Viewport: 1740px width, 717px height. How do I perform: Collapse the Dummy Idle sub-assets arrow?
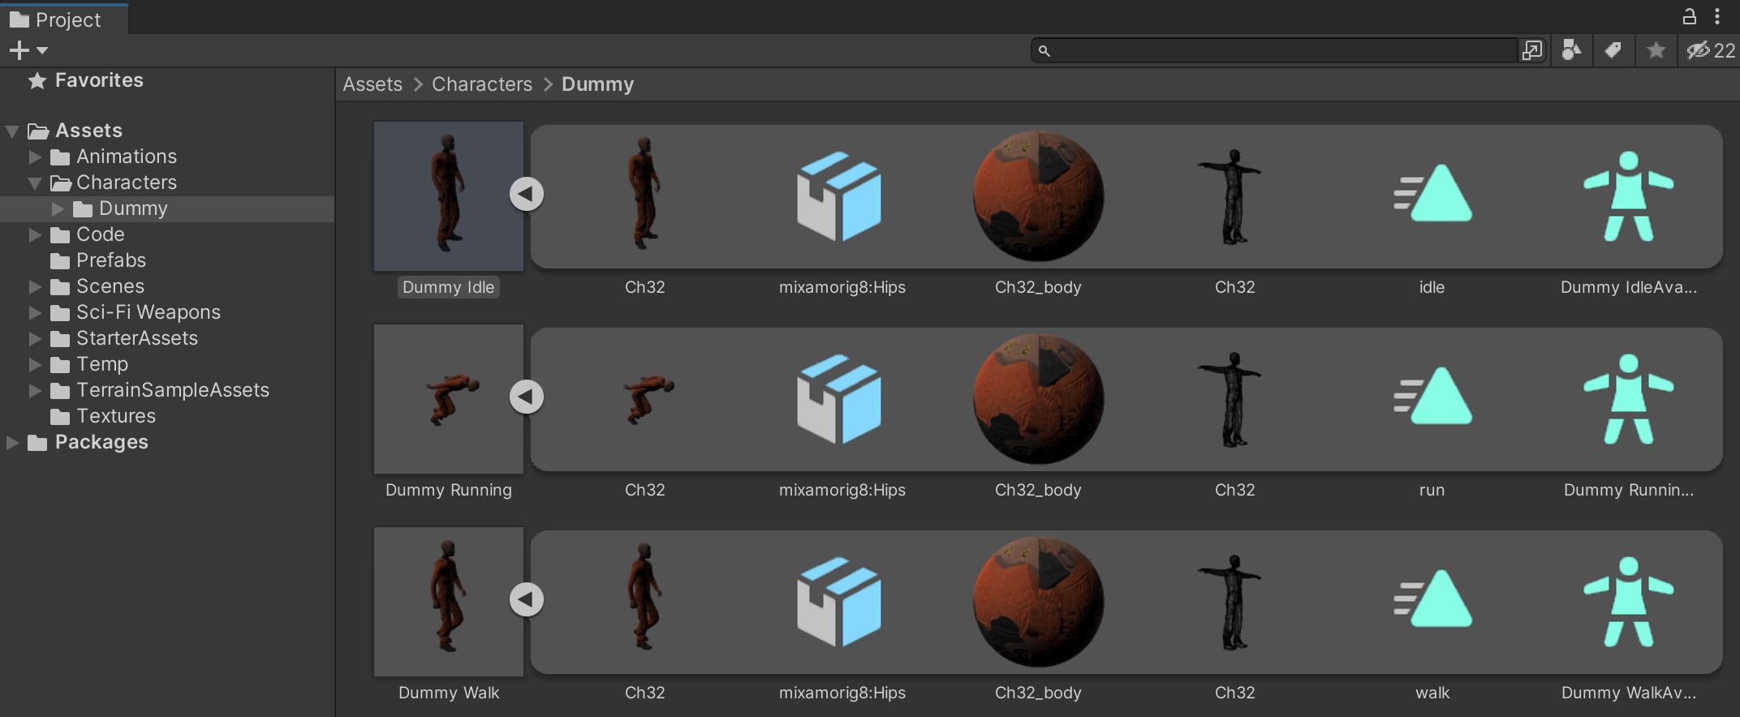tap(526, 194)
